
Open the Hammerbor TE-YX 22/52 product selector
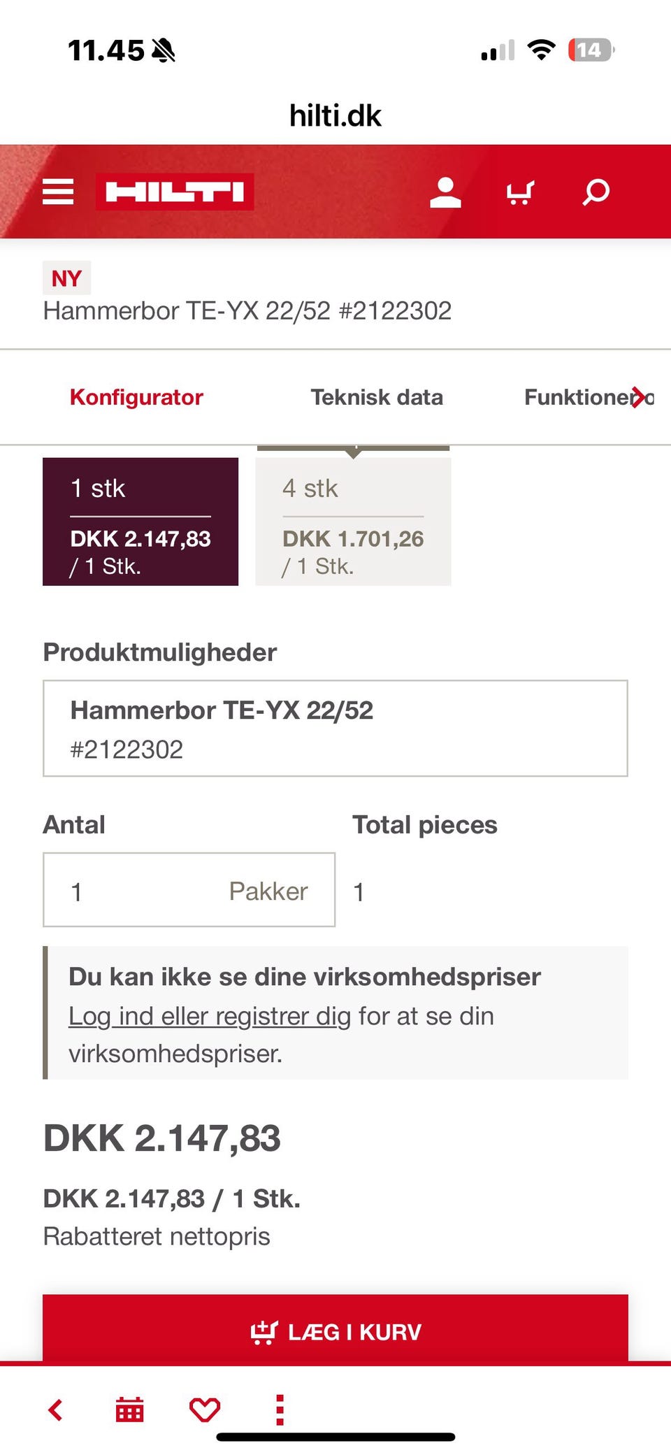coord(335,728)
